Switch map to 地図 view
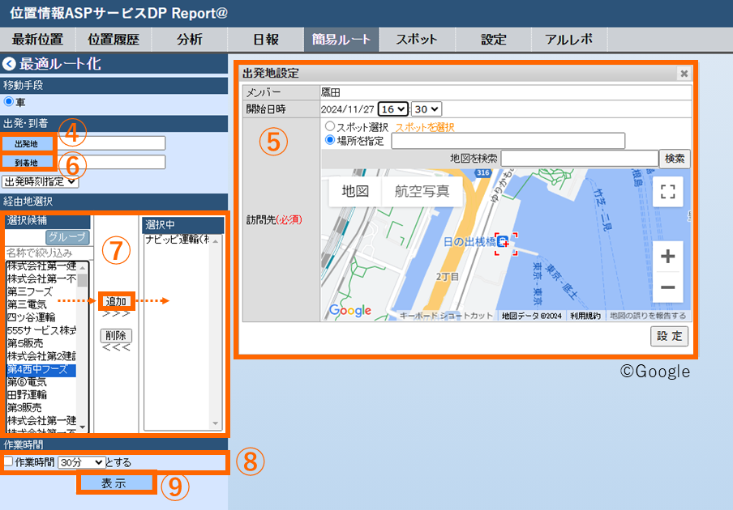The height and width of the screenshot is (510, 733). 355,191
